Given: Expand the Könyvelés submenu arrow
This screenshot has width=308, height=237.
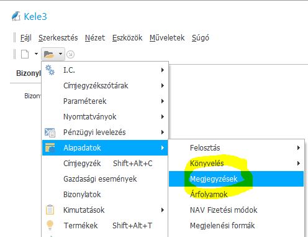Looking at the screenshot, I should coord(299,163).
